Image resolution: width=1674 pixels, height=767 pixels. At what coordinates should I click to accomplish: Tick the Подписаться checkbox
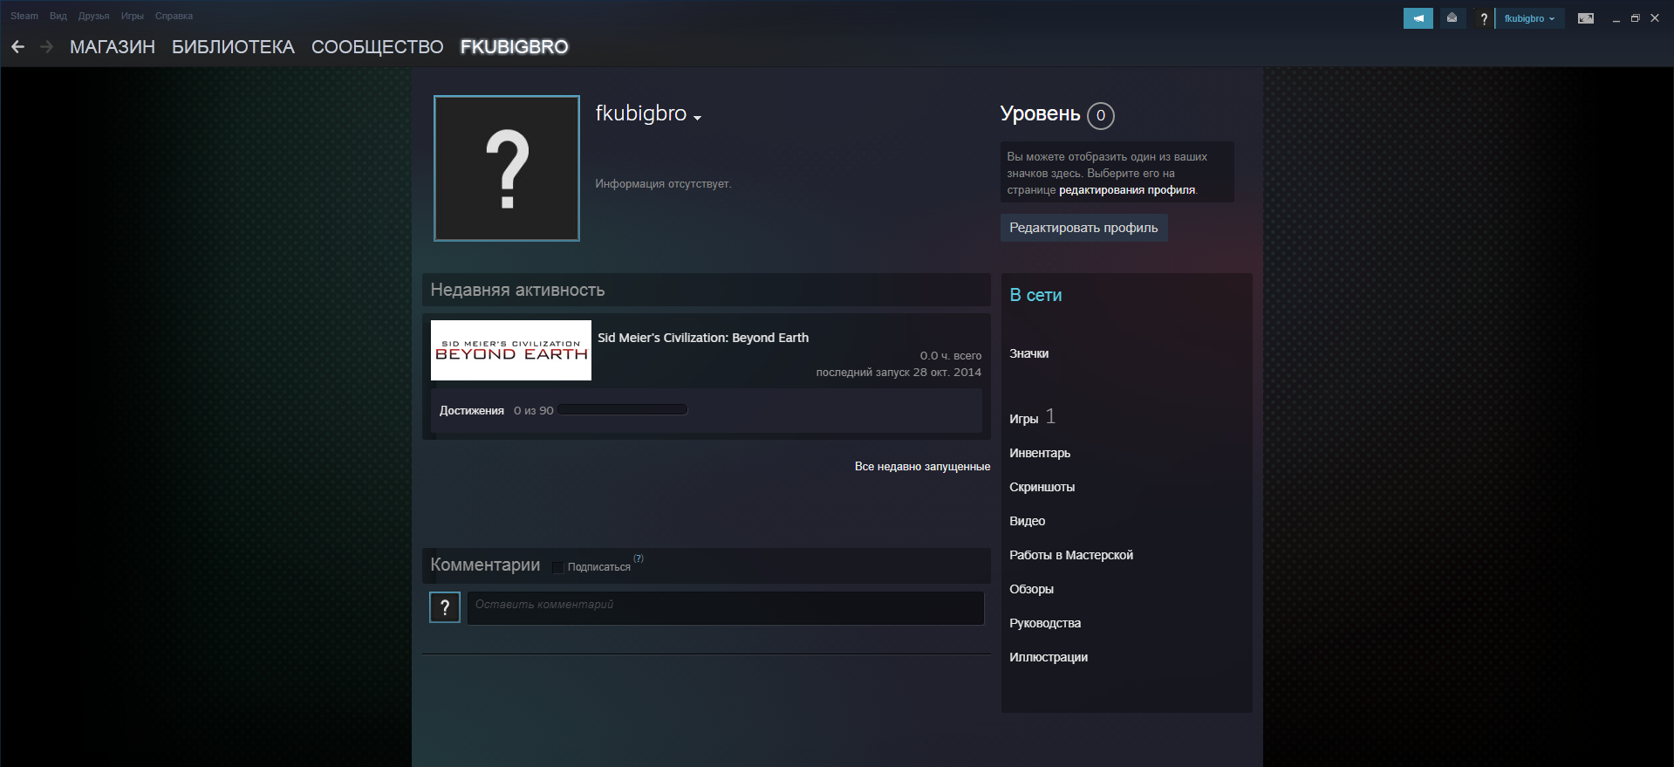pos(558,567)
